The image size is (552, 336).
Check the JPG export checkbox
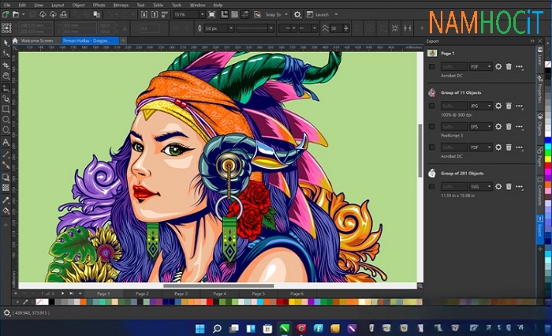point(431,106)
